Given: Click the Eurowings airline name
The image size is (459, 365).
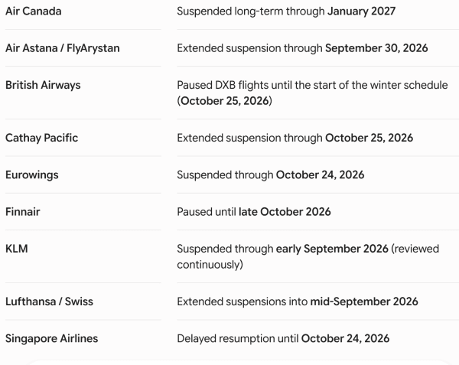Looking at the screenshot, I should (x=32, y=174).
